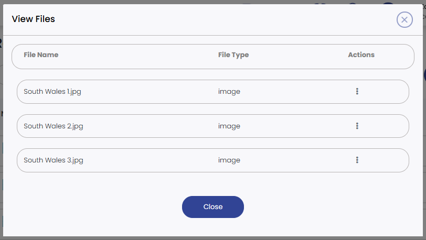Open actions menu for South Wales 1.jpg
The height and width of the screenshot is (240, 426).
coord(357,91)
